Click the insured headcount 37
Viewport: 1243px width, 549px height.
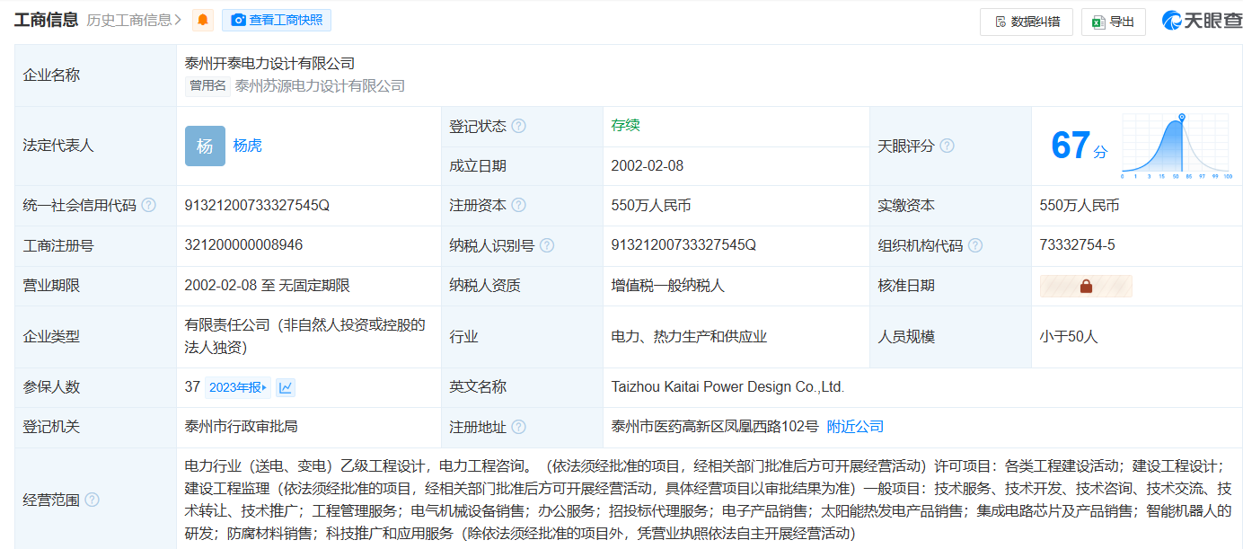click(192, 387)
